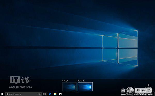Open the Windows Start menu
The height and width of the screenshot is (96, 155).
(x=2, y=94)
